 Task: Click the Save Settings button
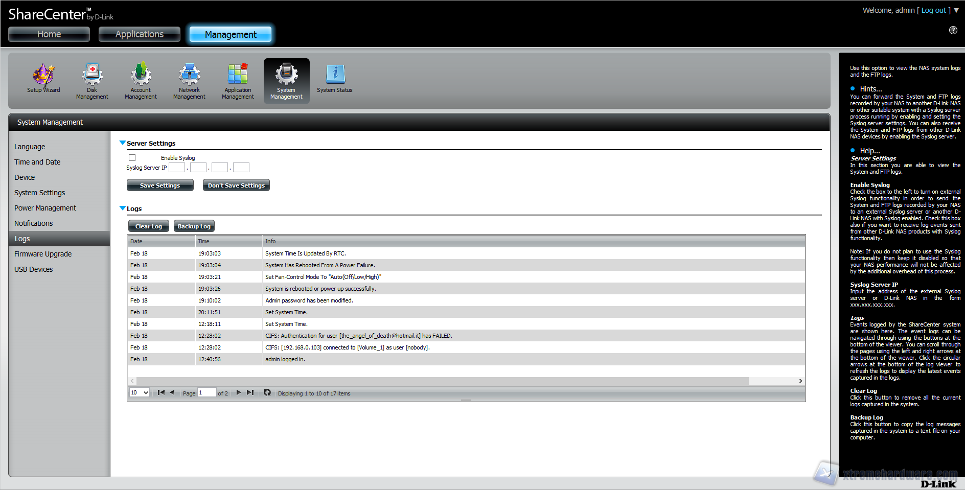click(160, 185)
